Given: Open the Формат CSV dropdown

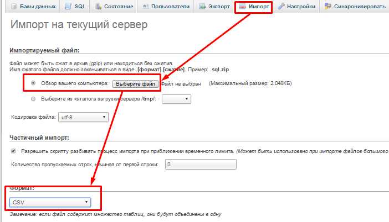Looking at the screenshot, I should (50, 202).
